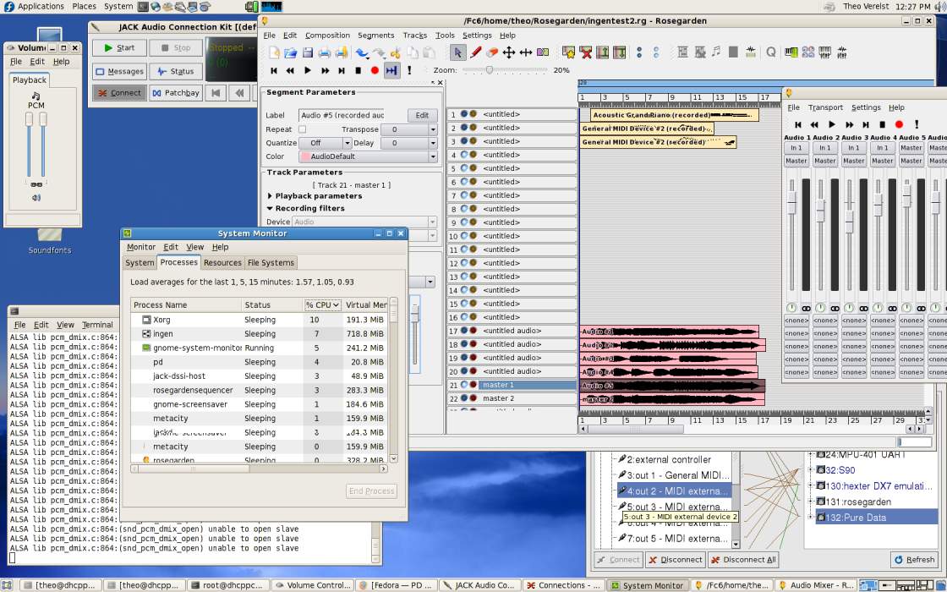
Task: Toggle mute LED on track 1
Action: 464,113
